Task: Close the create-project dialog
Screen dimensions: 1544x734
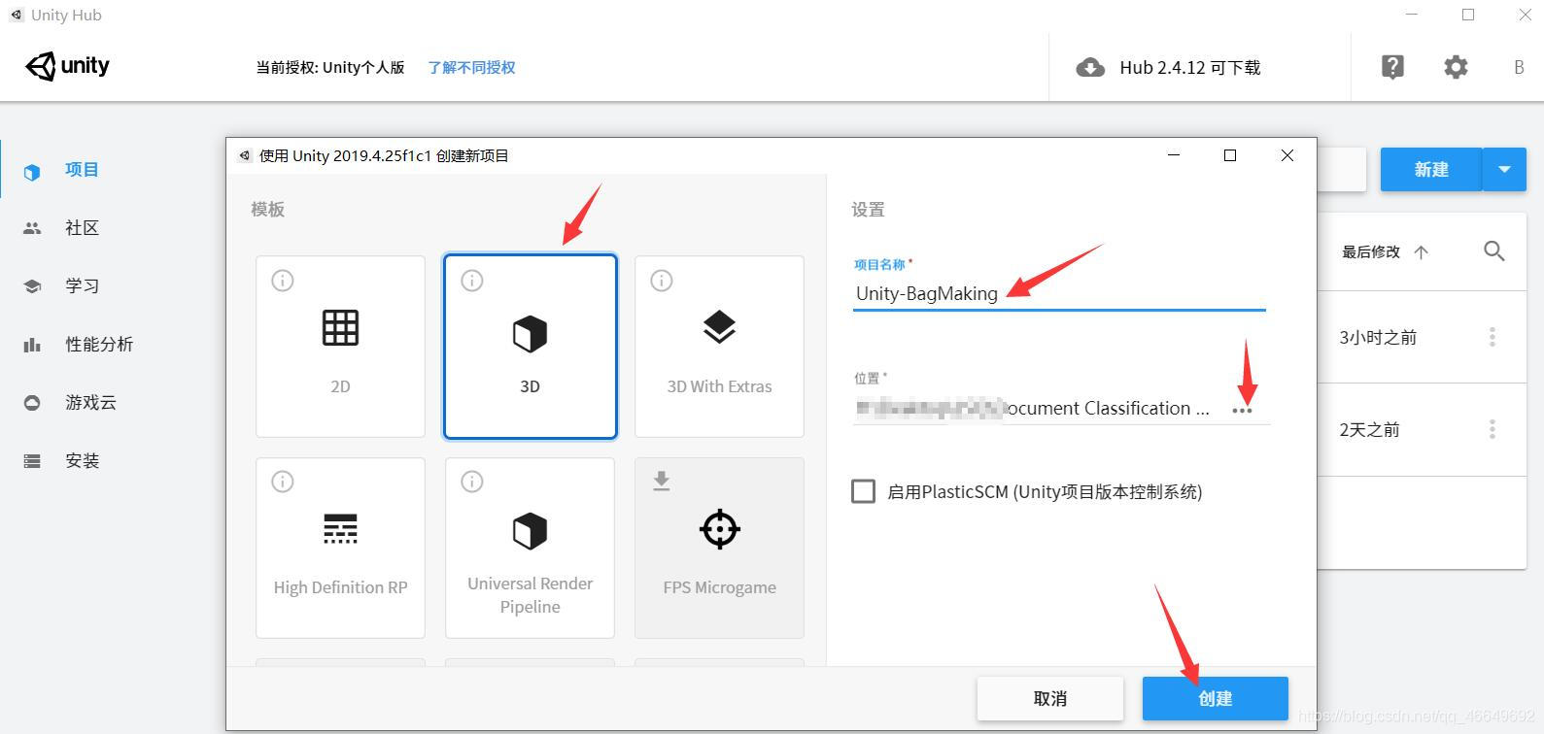Action: click(x=1287, y=155)
